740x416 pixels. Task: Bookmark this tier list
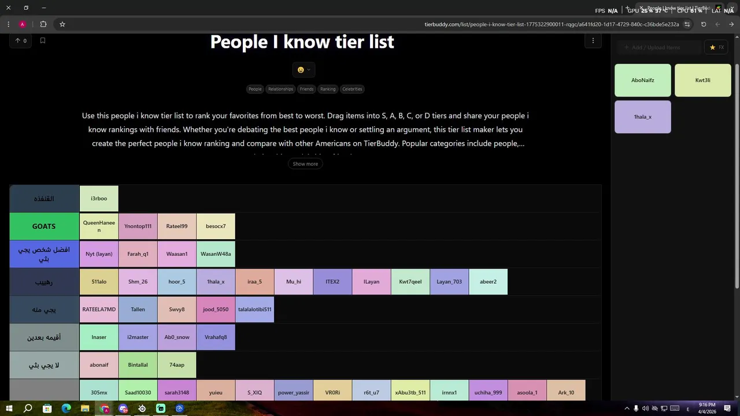tap(42, 40)
